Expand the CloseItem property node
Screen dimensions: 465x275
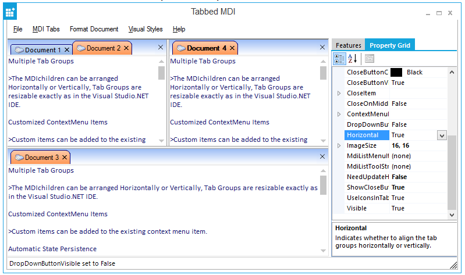(x=339, y=93)
